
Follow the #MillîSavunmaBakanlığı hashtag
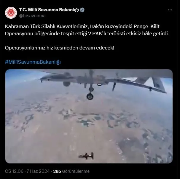pos(33,62)
